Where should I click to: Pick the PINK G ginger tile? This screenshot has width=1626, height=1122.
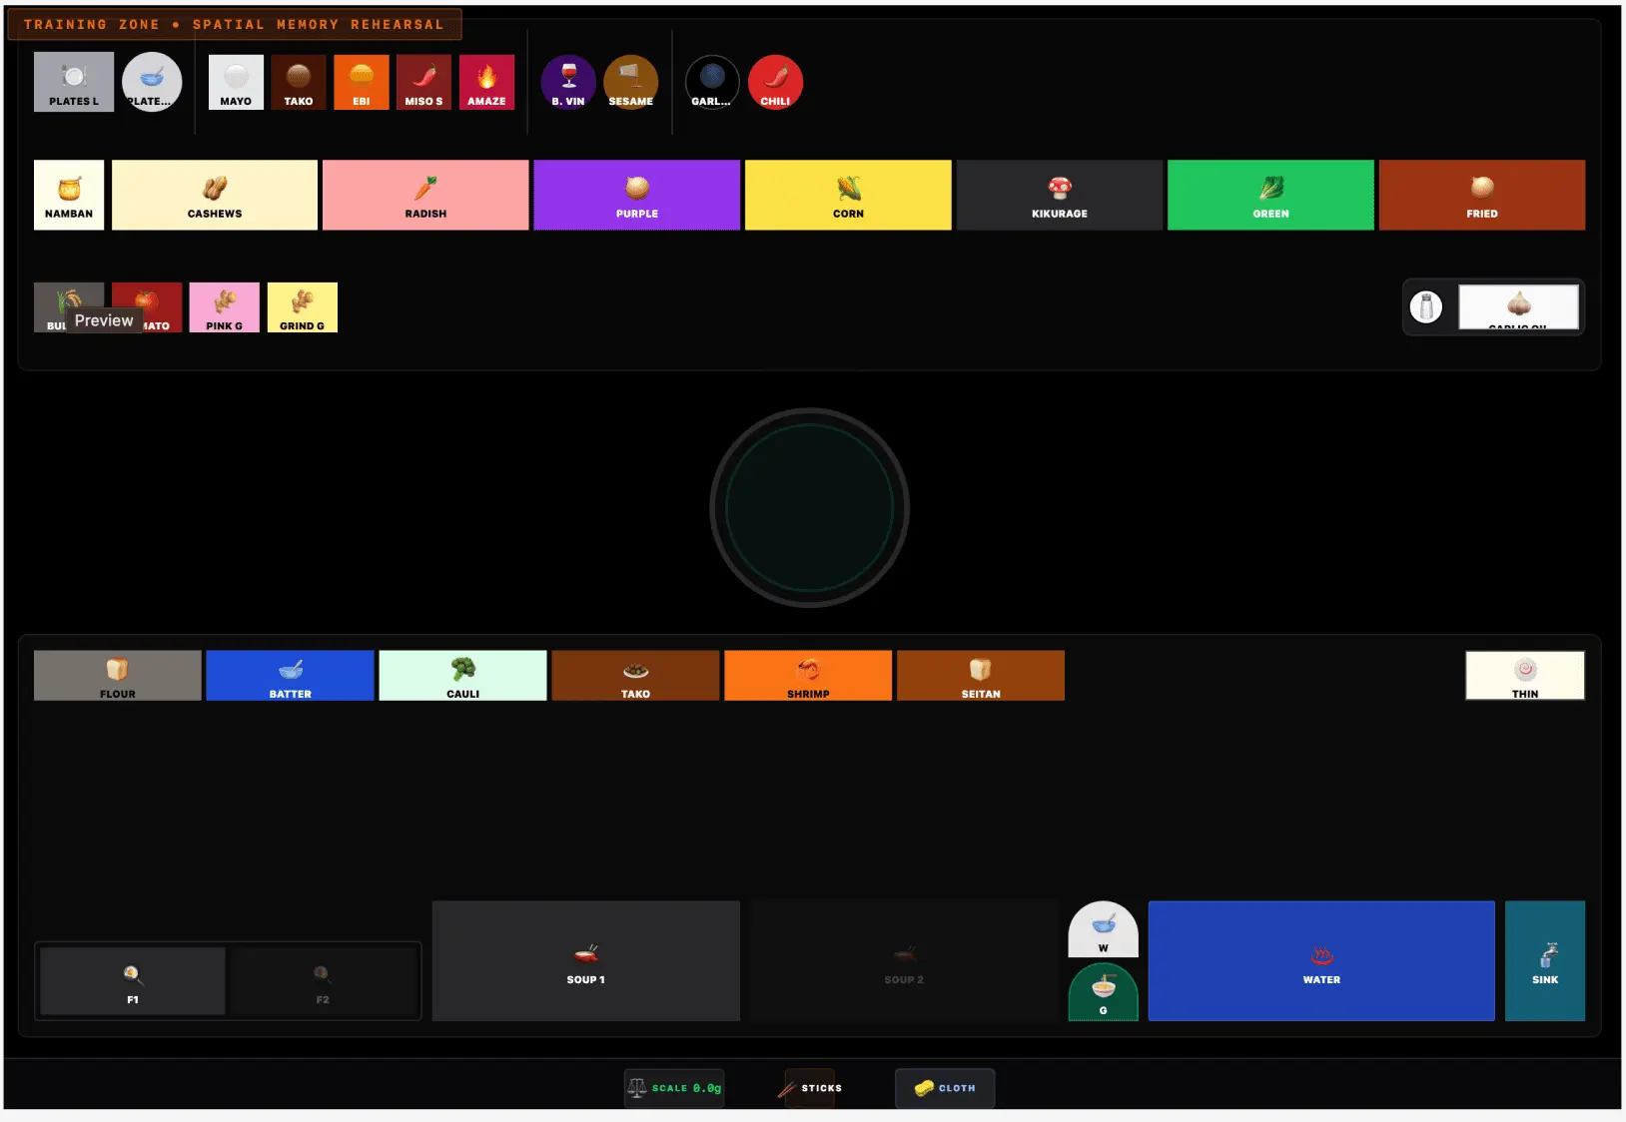tap(225, 307)
